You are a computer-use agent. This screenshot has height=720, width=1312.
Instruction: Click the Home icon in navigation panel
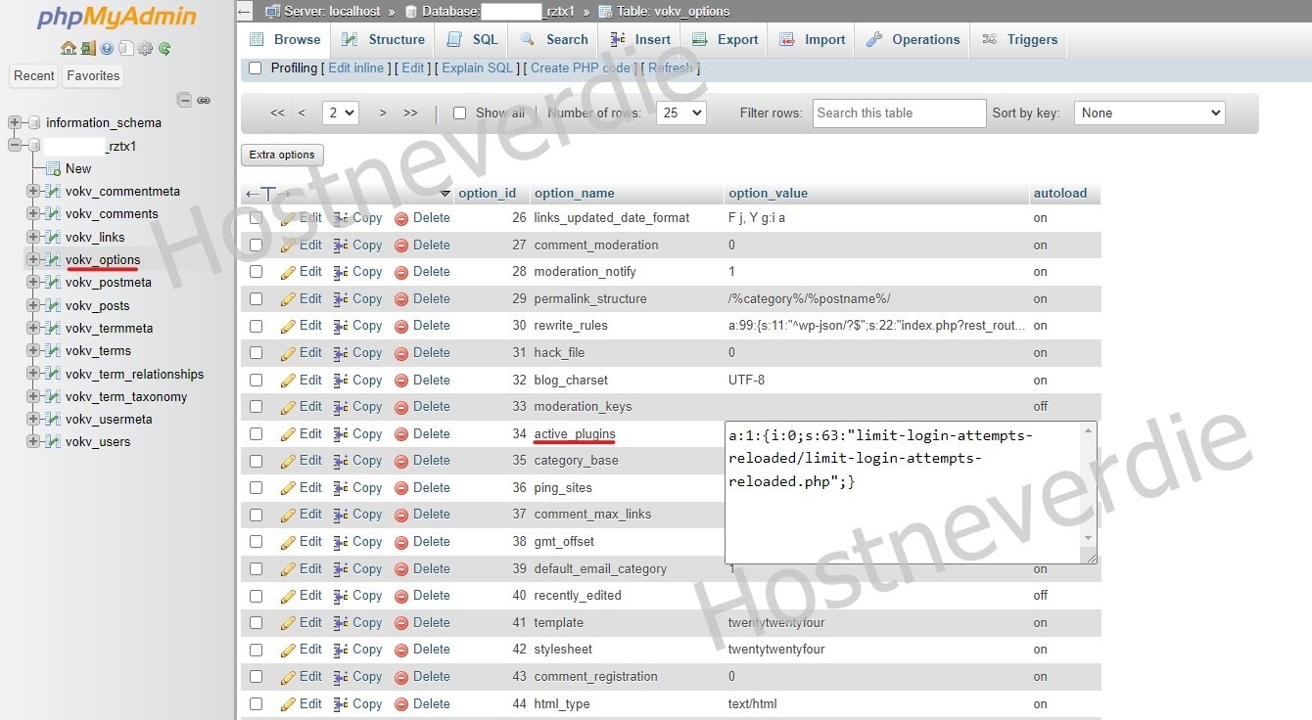pos(68,48)
